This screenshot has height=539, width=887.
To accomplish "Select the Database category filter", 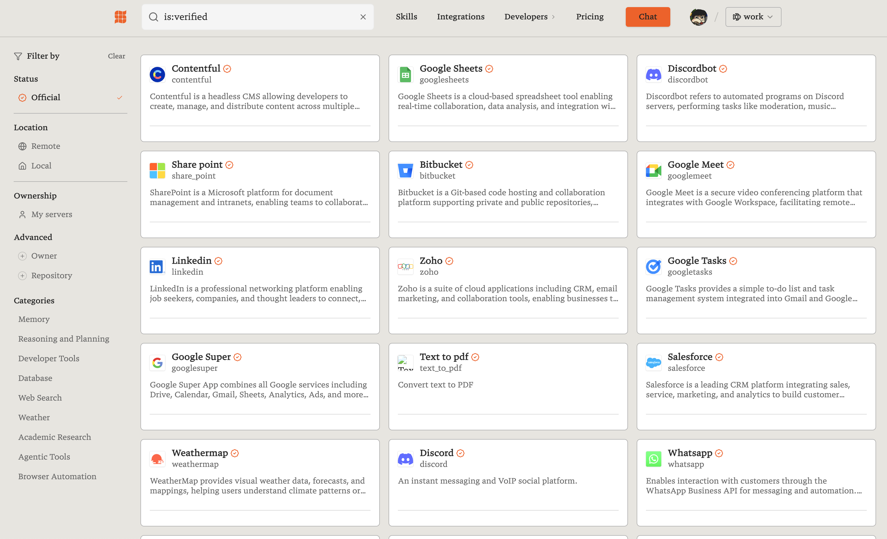I will tap(35, 378).
